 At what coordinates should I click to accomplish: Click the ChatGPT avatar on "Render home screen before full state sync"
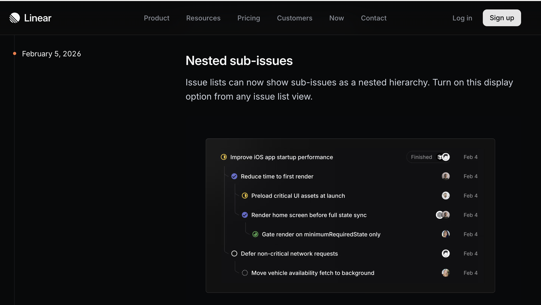coord(440,215)
